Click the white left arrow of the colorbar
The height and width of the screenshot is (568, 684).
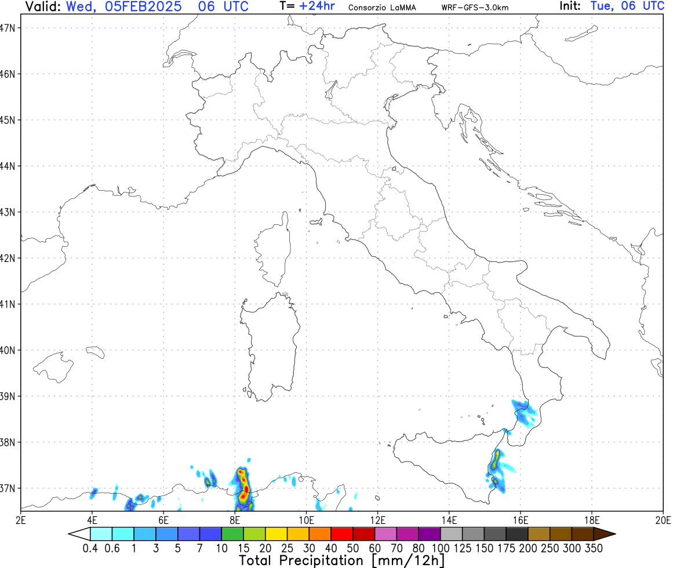click(x=80, y=534)
